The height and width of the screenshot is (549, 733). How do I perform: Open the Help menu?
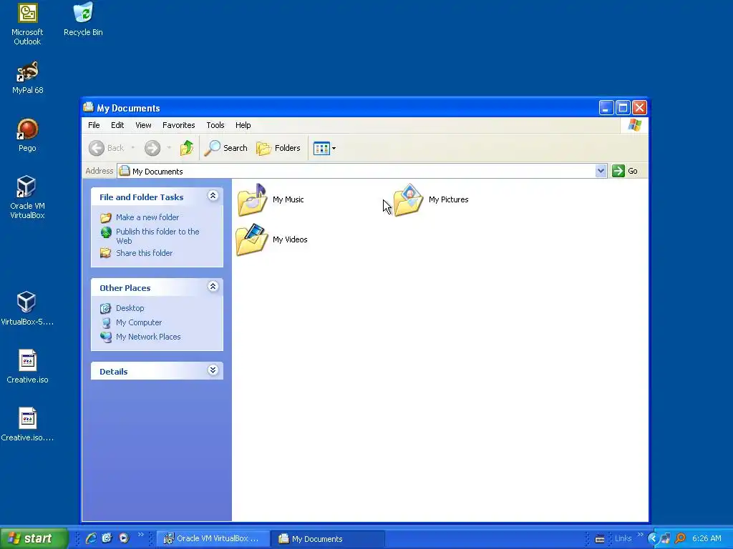(243, 125)
